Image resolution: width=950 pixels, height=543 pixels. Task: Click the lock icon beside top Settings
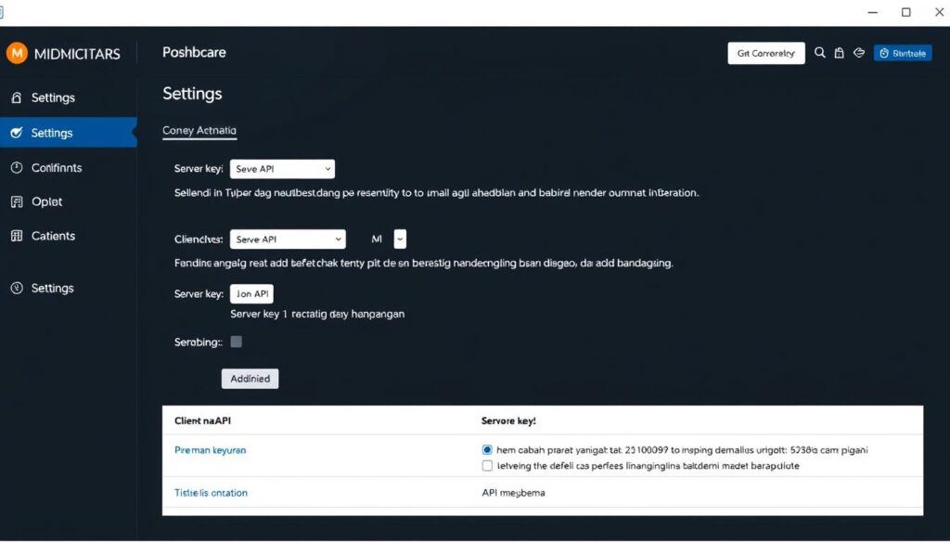point(17,97)
